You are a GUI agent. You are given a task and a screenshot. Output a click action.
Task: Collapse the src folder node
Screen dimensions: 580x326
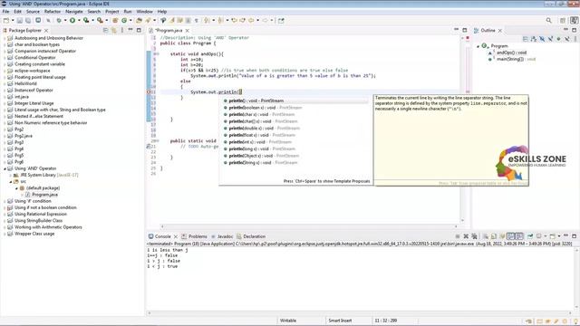tap(10, 181)
